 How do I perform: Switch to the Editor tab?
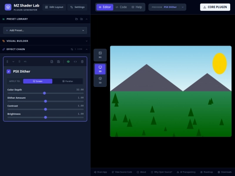pyautogui.click(x=104, y=7)
